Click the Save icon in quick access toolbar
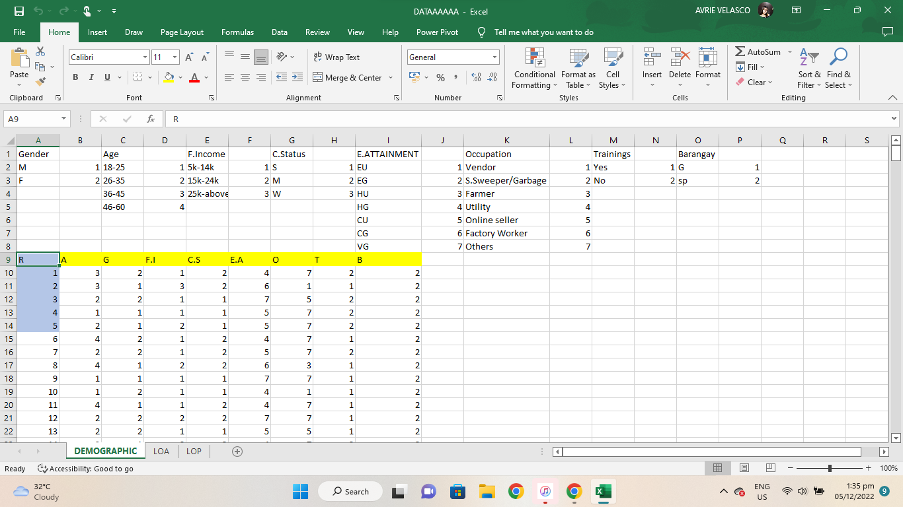Viewport: 903px width, 507px height. [19, 11]
